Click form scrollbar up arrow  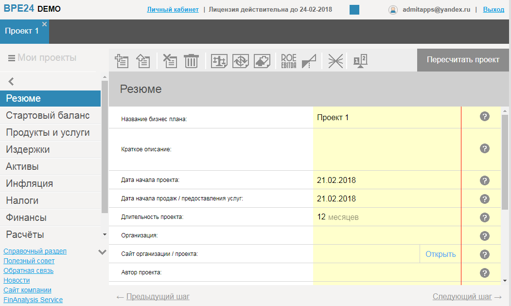(x=505, y=111)
